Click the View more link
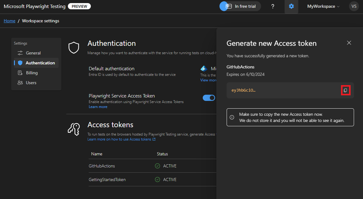Screen dimensions: 363x199 click(x=208, y=80)
